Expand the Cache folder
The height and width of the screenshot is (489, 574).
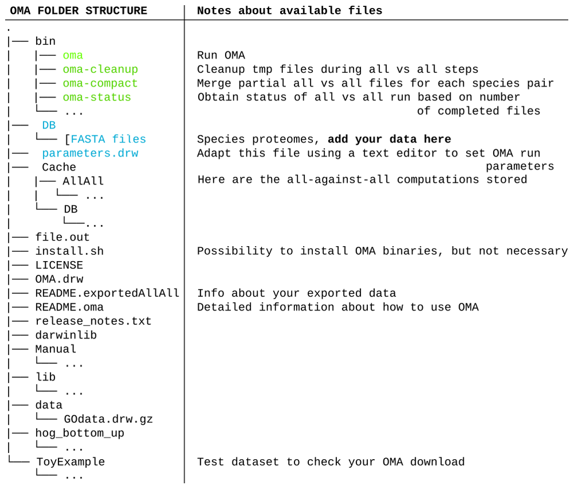[x=59, y=167]
